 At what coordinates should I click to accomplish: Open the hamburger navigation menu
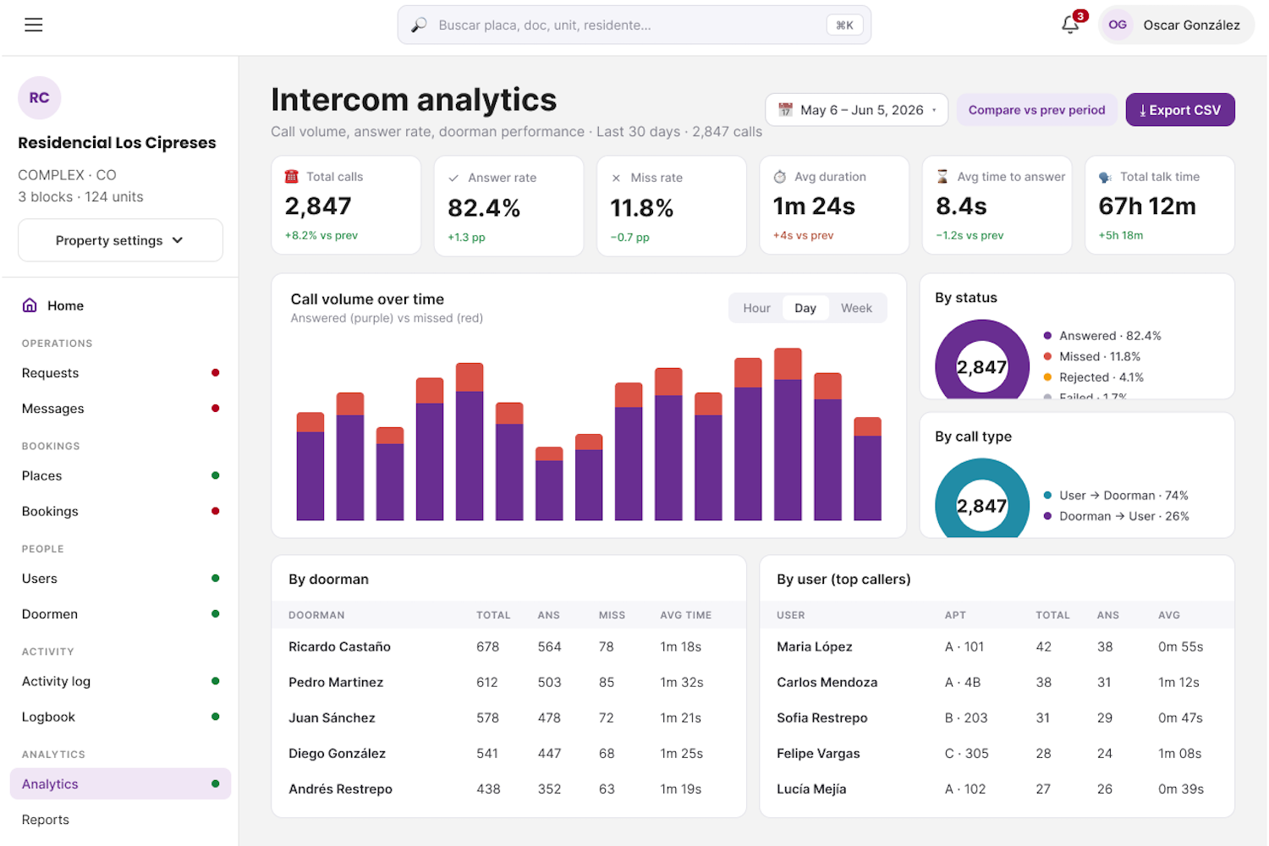(x=34, y=25)
